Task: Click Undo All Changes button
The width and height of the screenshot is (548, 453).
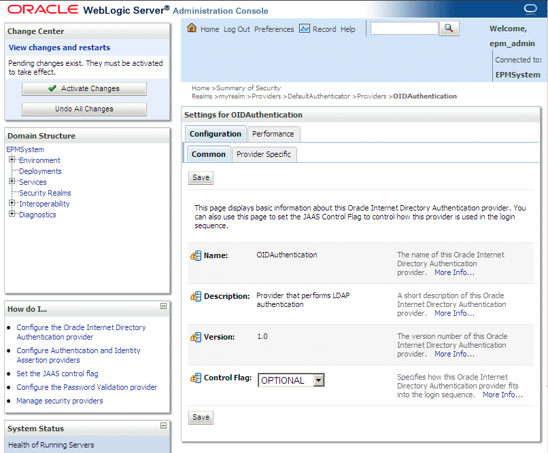Action: click(84, 109)
